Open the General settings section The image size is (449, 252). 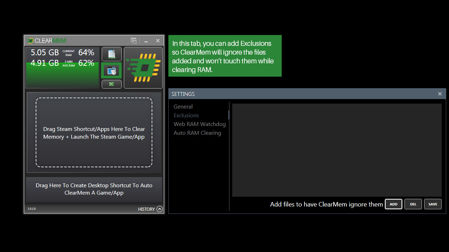tap(183, 106)
